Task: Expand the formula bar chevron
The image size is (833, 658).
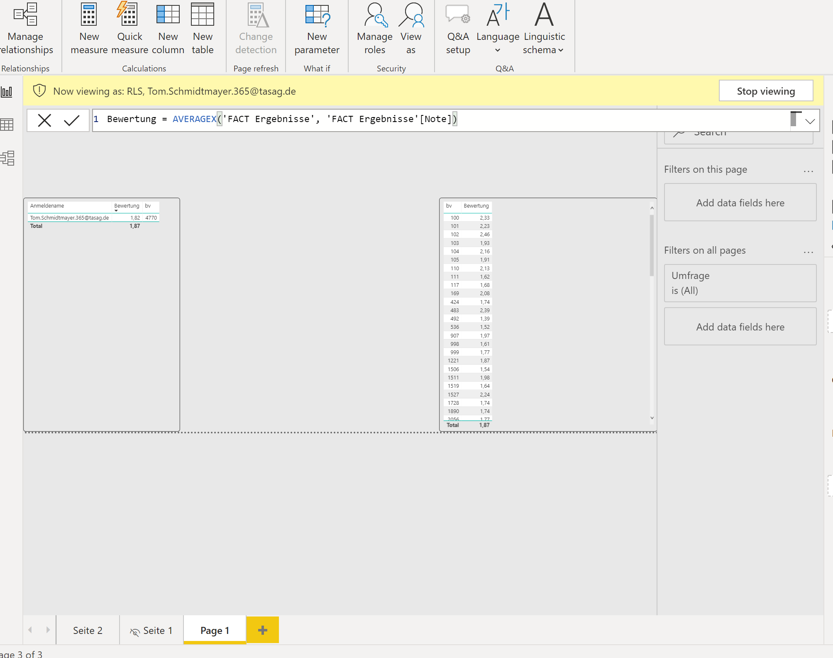Action: (x=810, y=121)
